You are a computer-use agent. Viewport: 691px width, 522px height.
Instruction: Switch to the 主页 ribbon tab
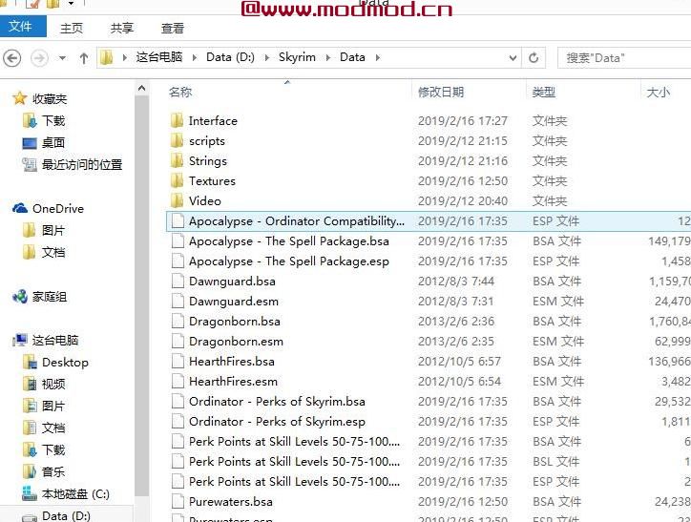coord(72,29)
